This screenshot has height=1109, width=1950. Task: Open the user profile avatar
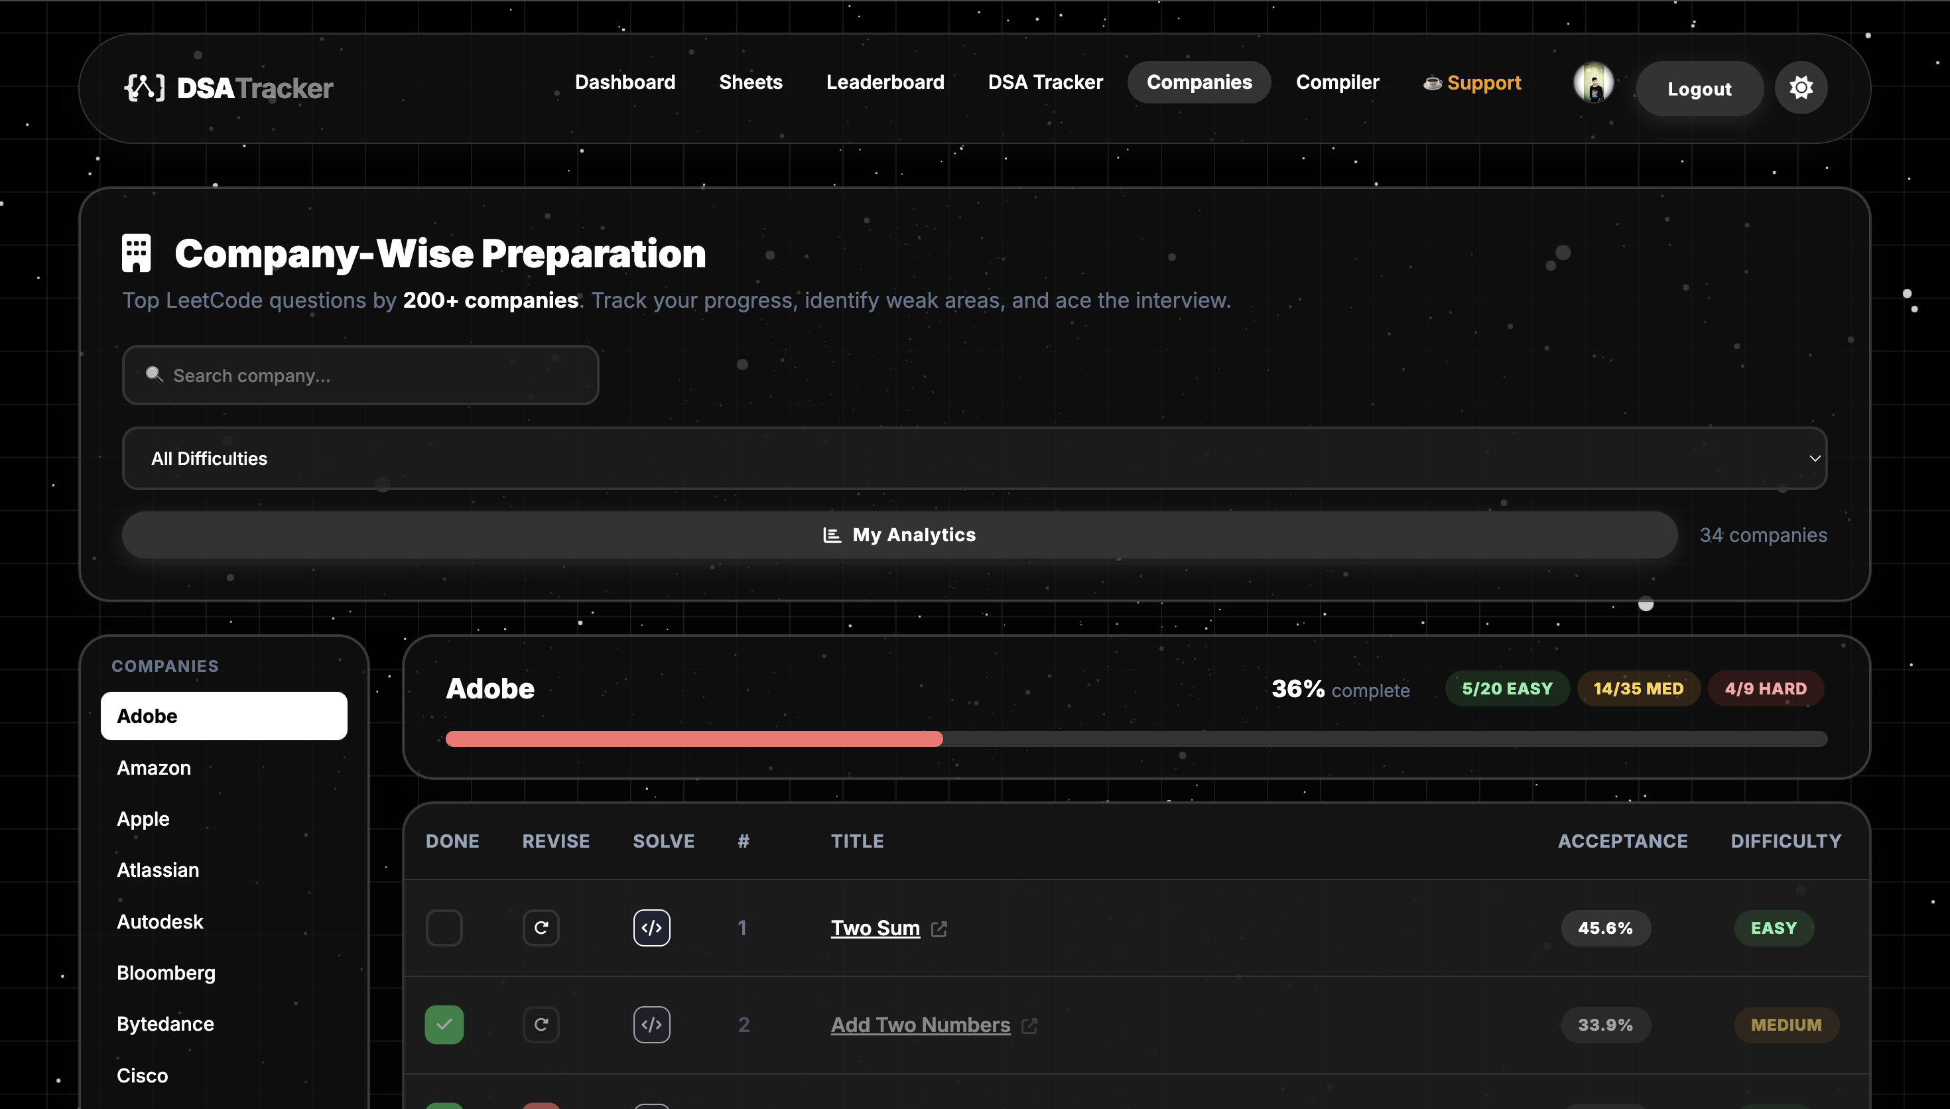tap(1593, 82)
